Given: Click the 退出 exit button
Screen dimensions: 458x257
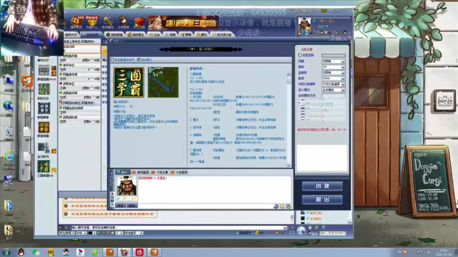Looking at the screenshot, I should click(x=322, y=199).
